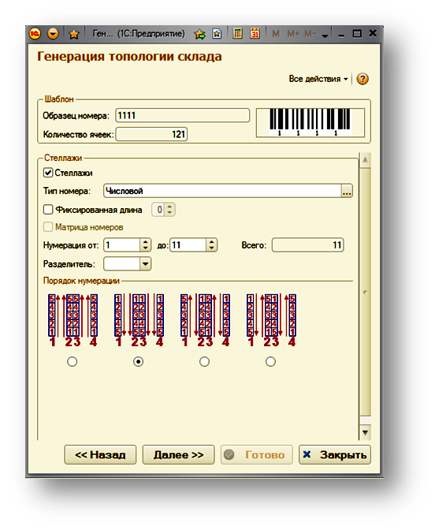Open the favorites star icon

pyautogui.click(x=74, y=34)
